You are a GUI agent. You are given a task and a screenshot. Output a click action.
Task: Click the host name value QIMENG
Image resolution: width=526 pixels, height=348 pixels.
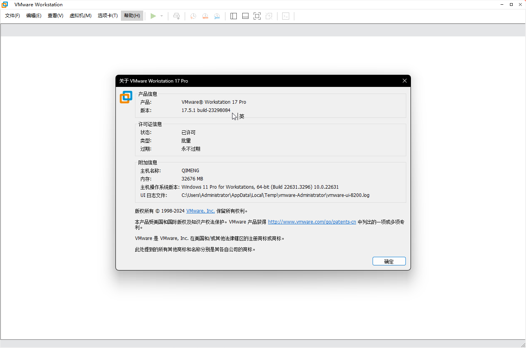190,171
